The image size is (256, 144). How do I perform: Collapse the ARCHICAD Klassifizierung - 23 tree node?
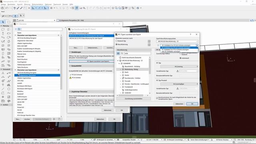tap(118, 60)
